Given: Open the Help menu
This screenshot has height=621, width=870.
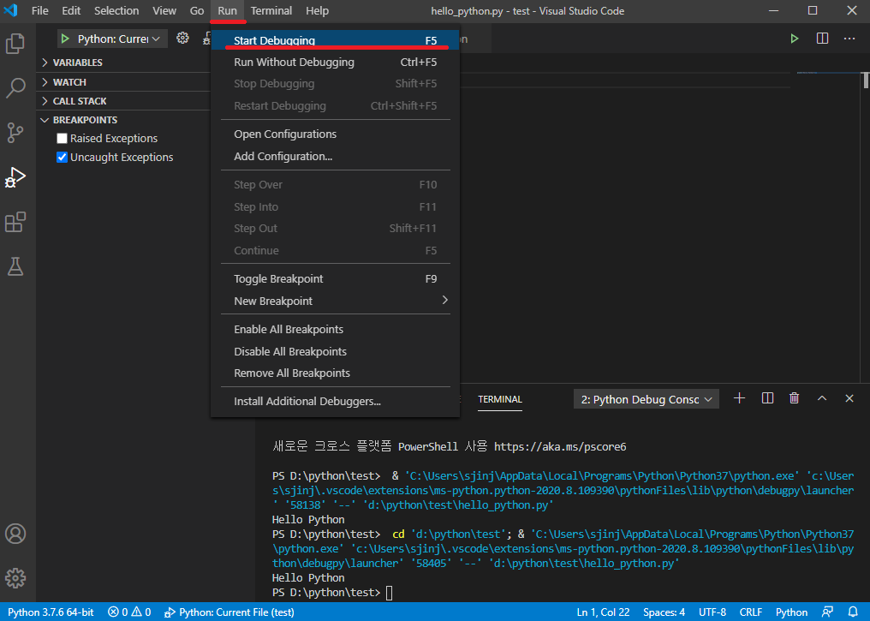Looking at the screenshot, I should pyautogui.click(x=317, y=10).
